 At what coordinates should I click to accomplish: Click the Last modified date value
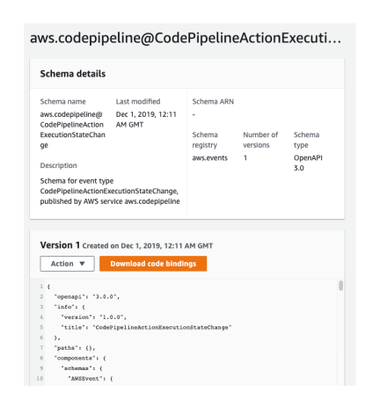point(146,120)
